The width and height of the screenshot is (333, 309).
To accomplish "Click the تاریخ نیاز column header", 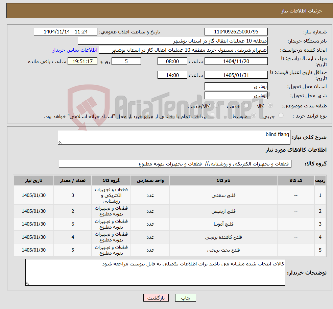I will point(33,180).
